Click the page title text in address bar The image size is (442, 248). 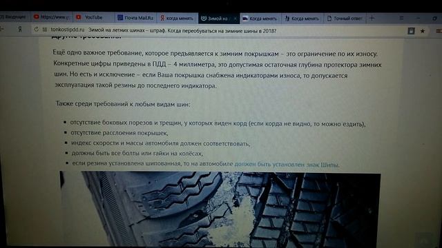182,30
